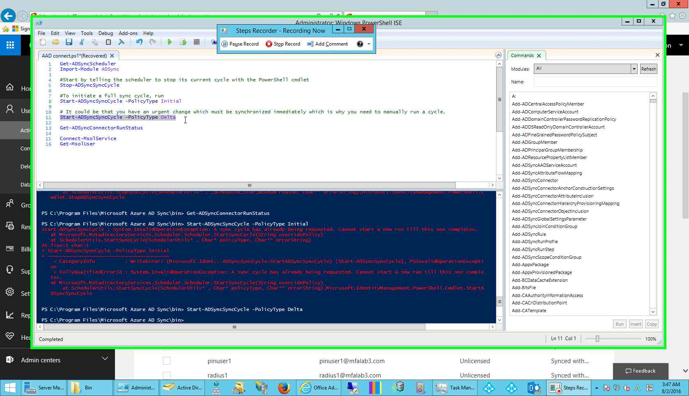Screen dimensions: 689x396
Task: Click the console pane horizontal scrollbar
Action: [x=234, y=327]
